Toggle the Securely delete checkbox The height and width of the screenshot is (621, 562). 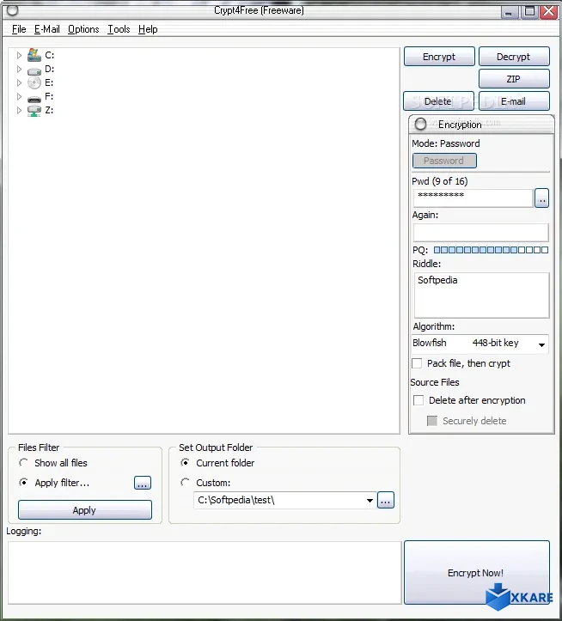(432, 421)
